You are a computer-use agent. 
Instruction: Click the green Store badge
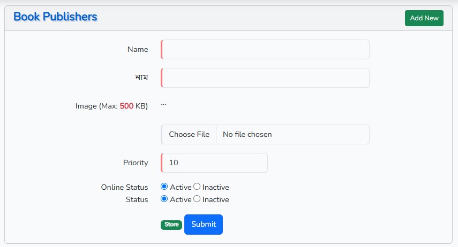[171, 225]
